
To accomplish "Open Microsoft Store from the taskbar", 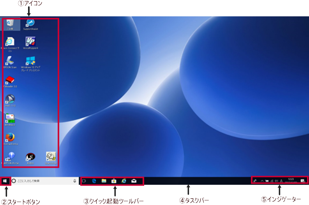I will click(114, 181).
